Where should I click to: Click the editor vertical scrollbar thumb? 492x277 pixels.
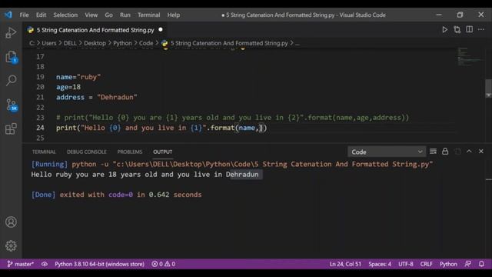coord(488,88)
